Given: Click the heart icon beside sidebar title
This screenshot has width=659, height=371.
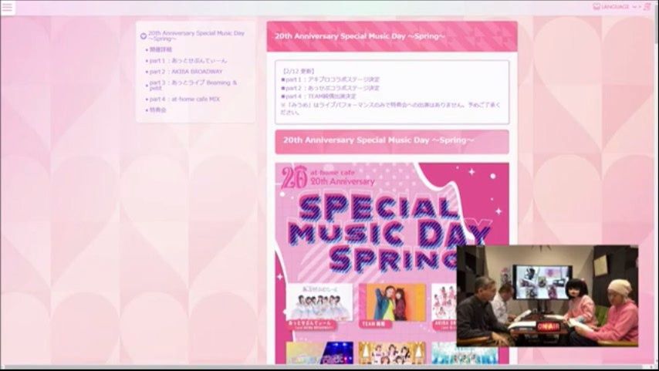Looking at the screenshot, I should tap(144, 36).
